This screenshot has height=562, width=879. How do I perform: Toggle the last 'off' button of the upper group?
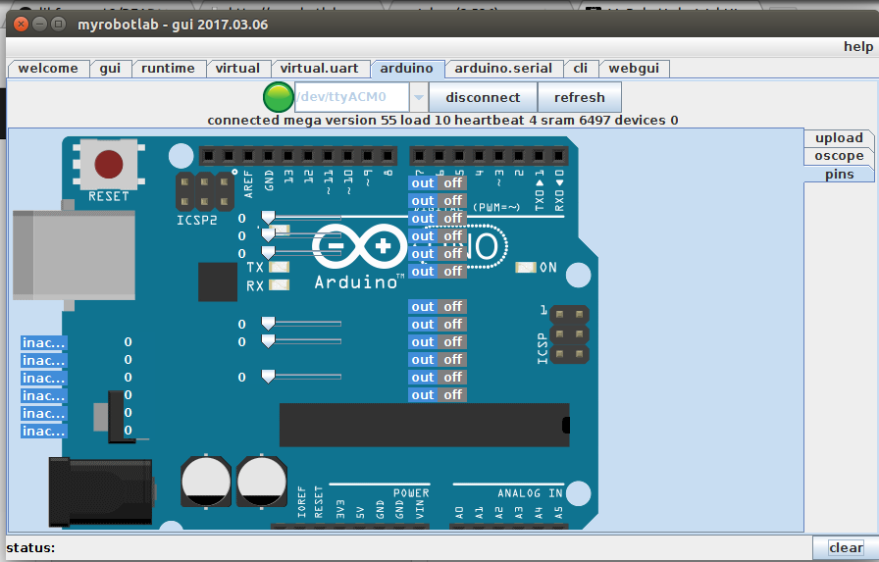pos(452,272)
